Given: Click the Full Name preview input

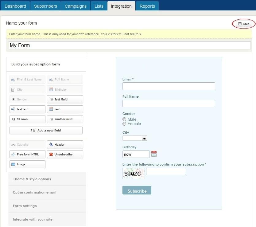Looking at the screenshot, I should pyautogui.click(x=169, y=104).
